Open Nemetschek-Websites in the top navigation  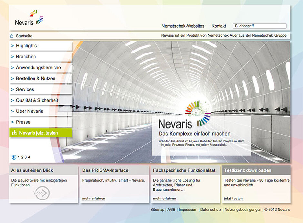[183, 26]
